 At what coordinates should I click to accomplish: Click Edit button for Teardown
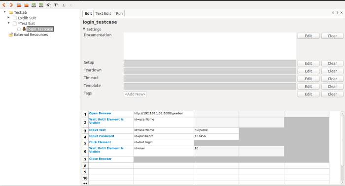[308, 71]
